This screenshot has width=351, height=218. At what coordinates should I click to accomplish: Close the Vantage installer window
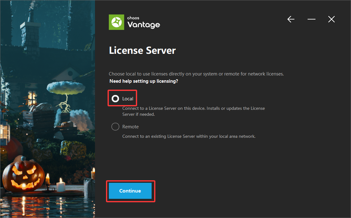(331, 19)
